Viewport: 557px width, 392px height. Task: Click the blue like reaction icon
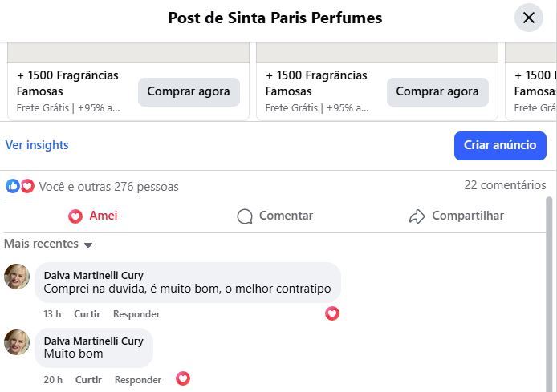(x=13, y=186)
